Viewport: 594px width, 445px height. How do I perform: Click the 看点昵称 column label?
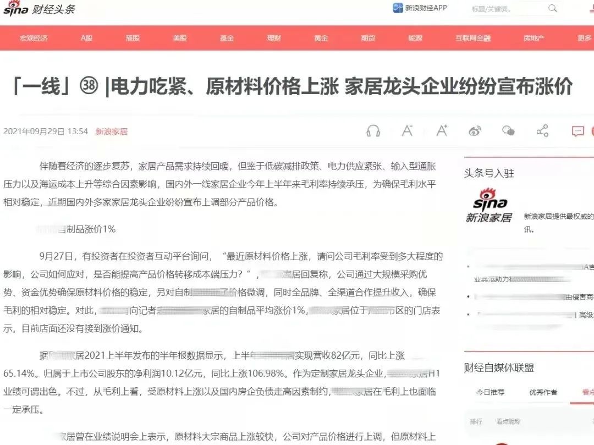click(508, 421)
